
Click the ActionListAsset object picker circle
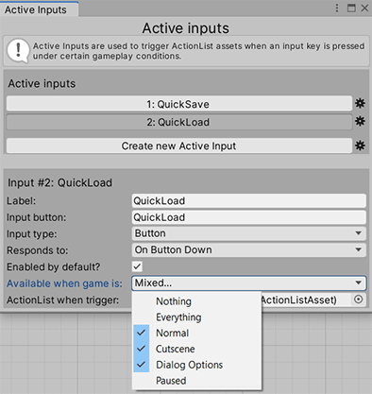[359, 300]
